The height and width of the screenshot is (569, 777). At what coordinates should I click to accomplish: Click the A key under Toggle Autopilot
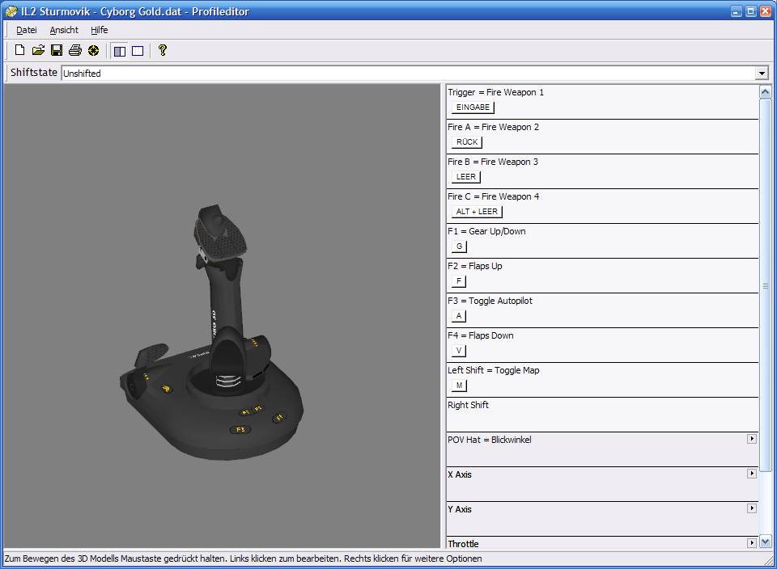(458, 316)
